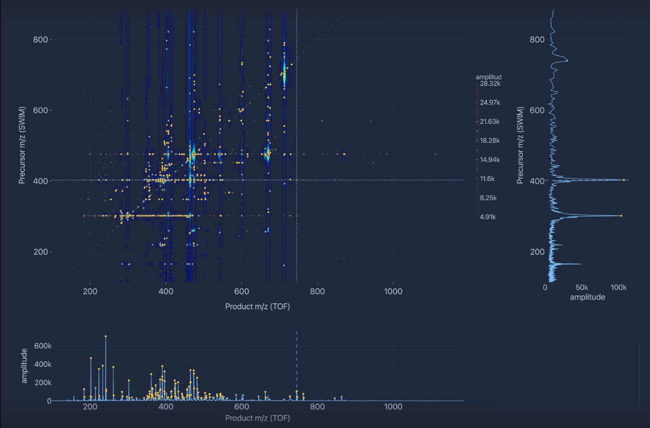Click the 11.6k colorbar tick label
Viewport: 650px width, 428px height.
(x=488, y=179)
